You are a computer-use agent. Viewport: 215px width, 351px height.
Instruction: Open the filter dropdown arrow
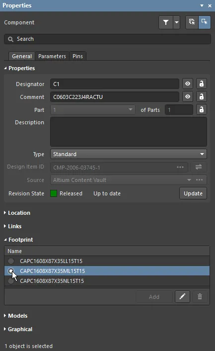(x=177, y=22)
